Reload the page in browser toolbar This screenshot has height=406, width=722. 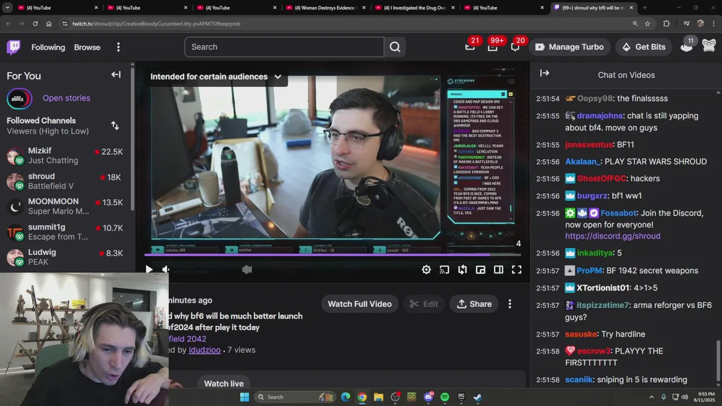point(35,24)
